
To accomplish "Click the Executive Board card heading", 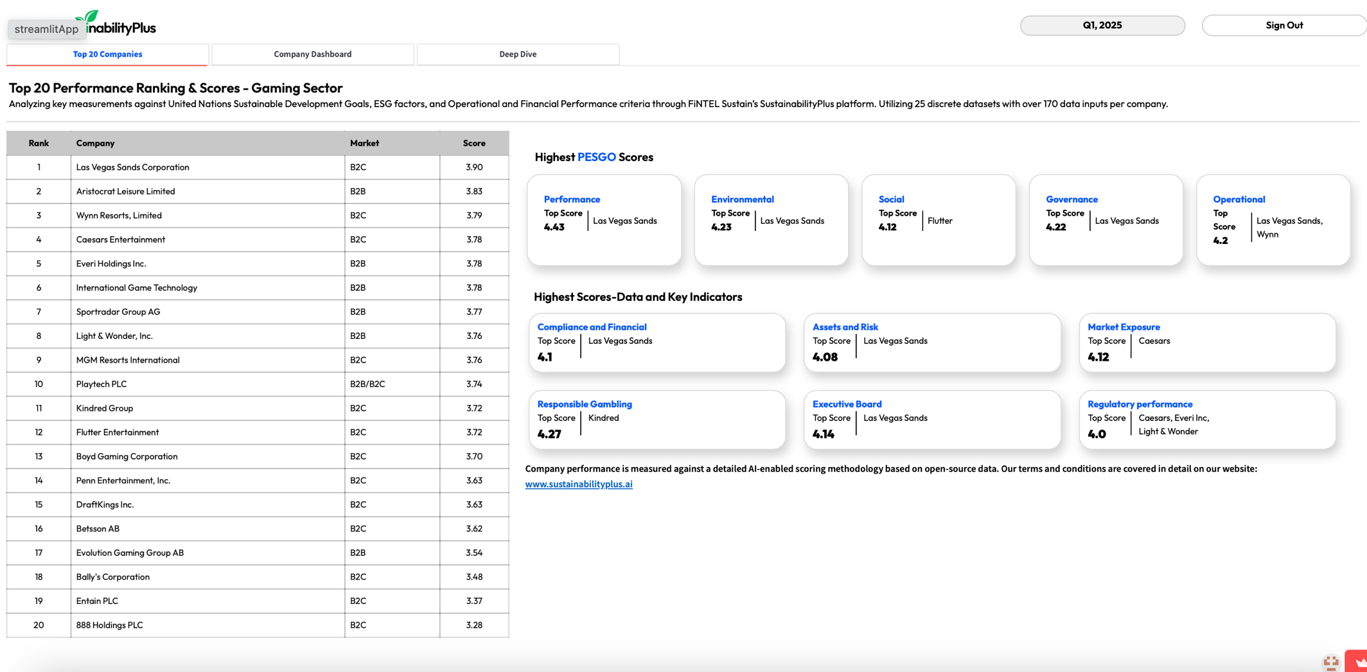I will [847, 404].
